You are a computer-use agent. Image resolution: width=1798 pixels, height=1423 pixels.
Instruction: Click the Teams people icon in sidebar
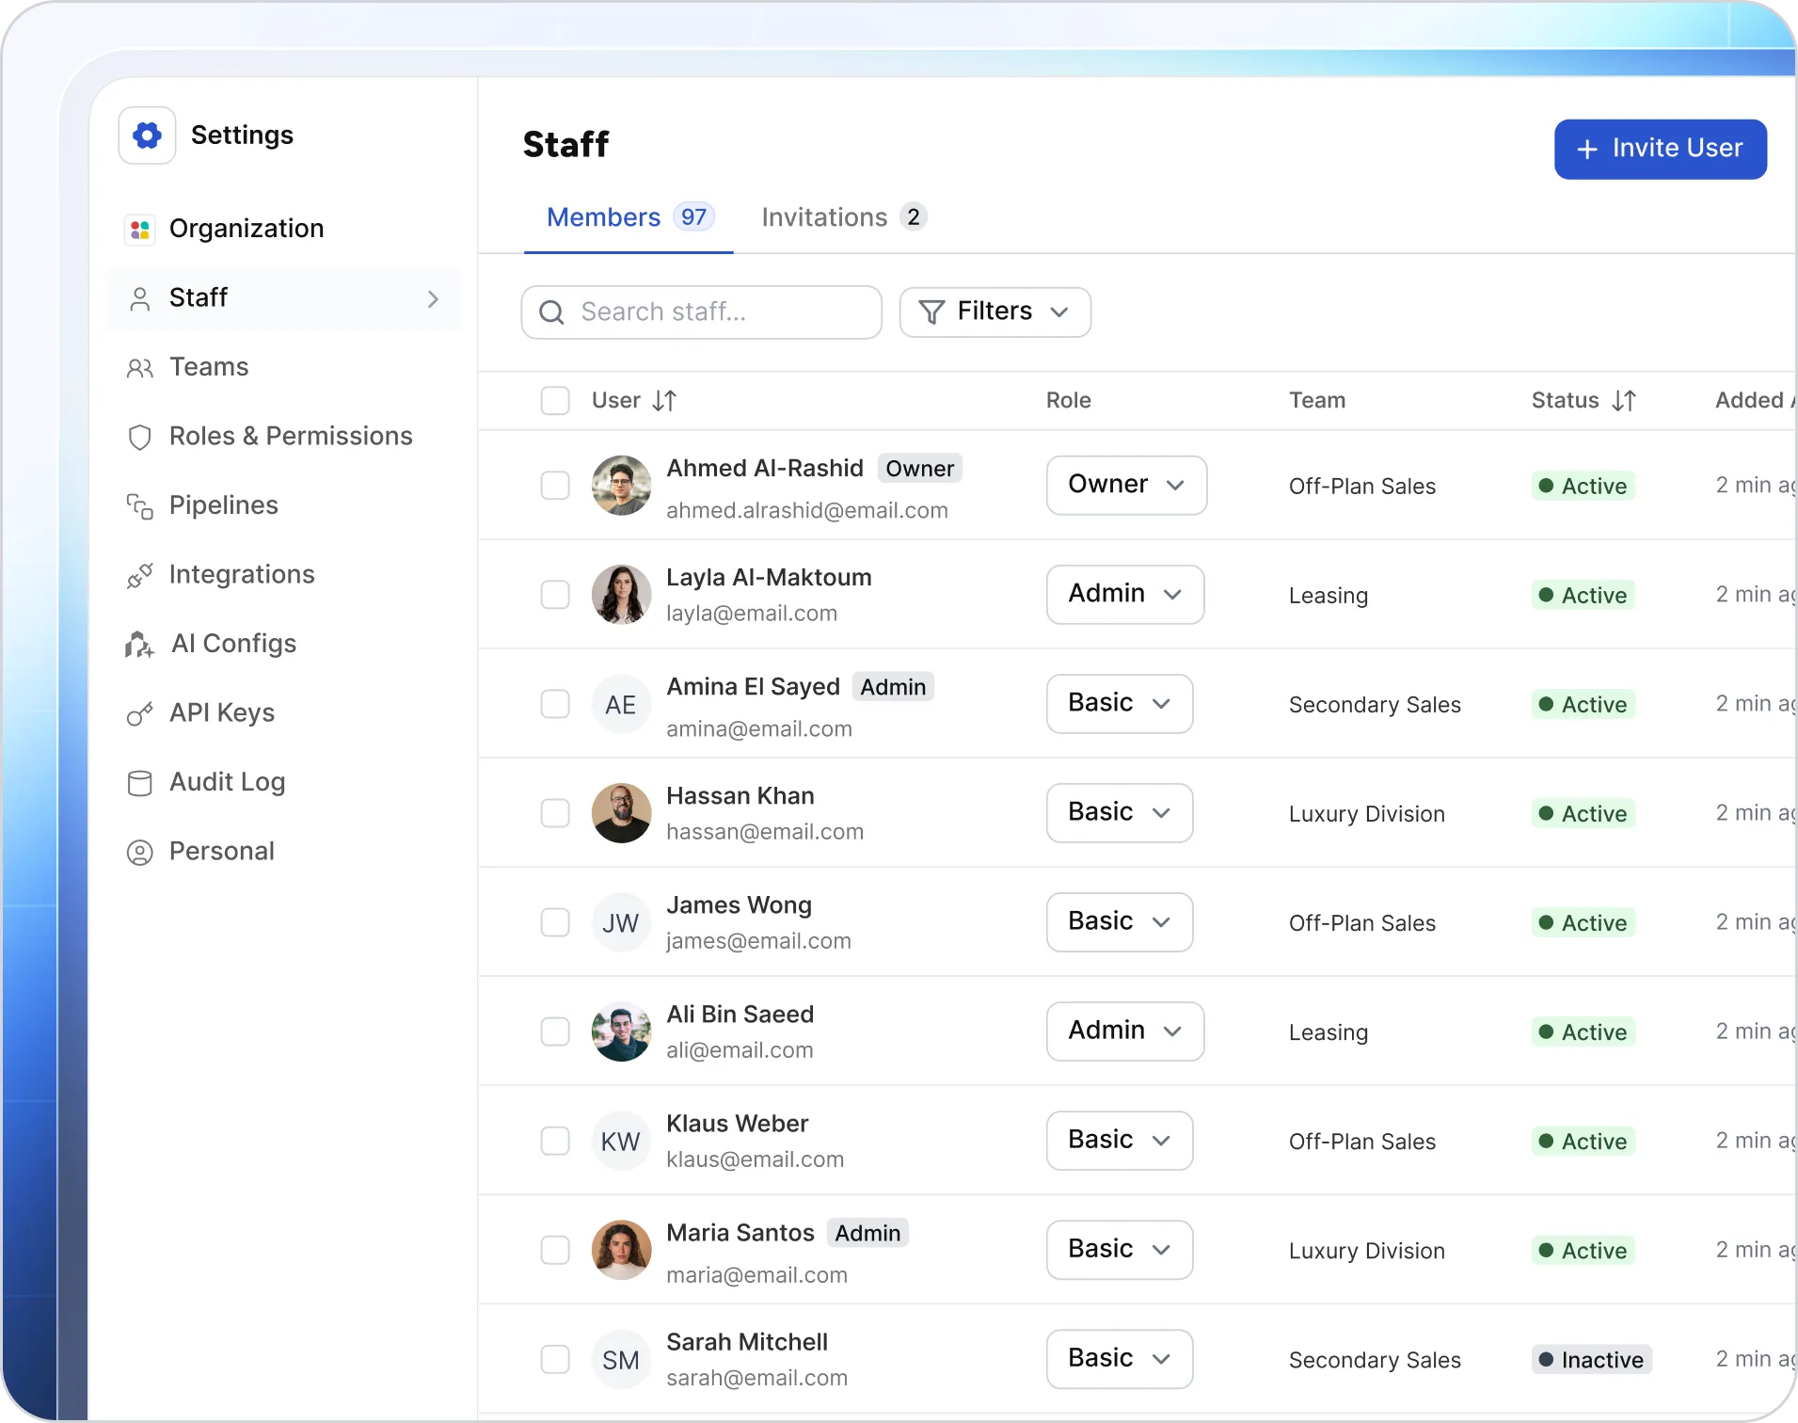(x=140, y=368)
